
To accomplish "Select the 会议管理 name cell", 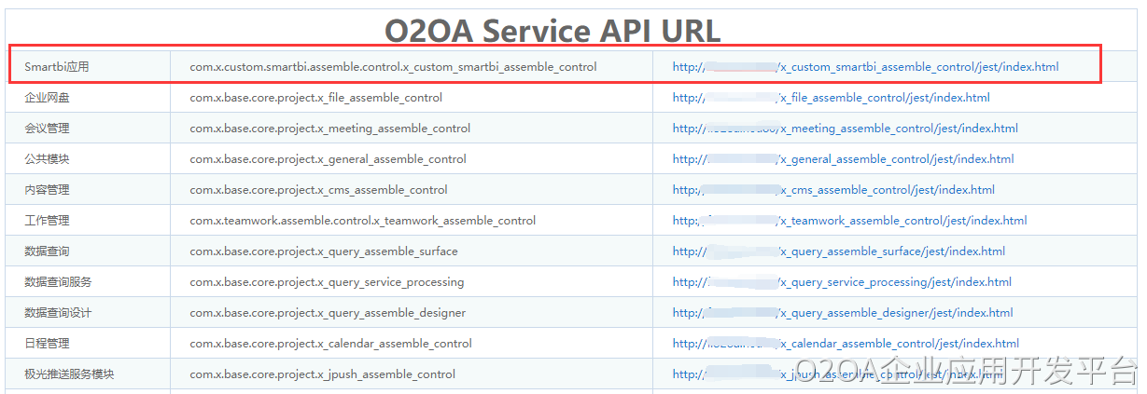I will (47, 129).
